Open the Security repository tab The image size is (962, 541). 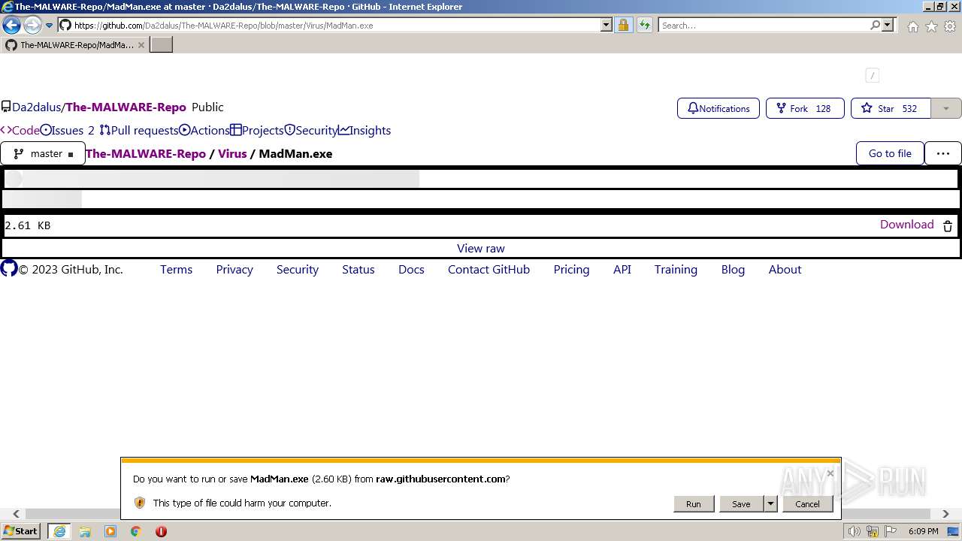tap(311, 130)
